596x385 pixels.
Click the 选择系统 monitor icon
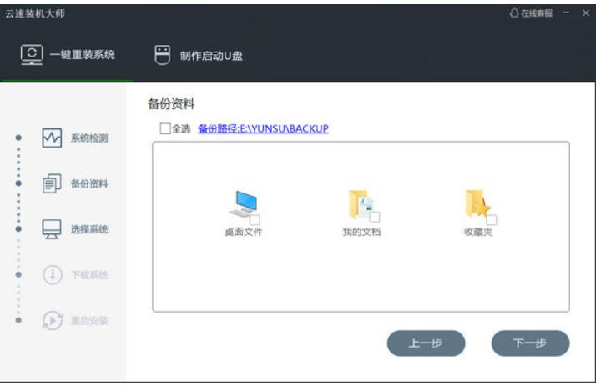pos(52,229)
